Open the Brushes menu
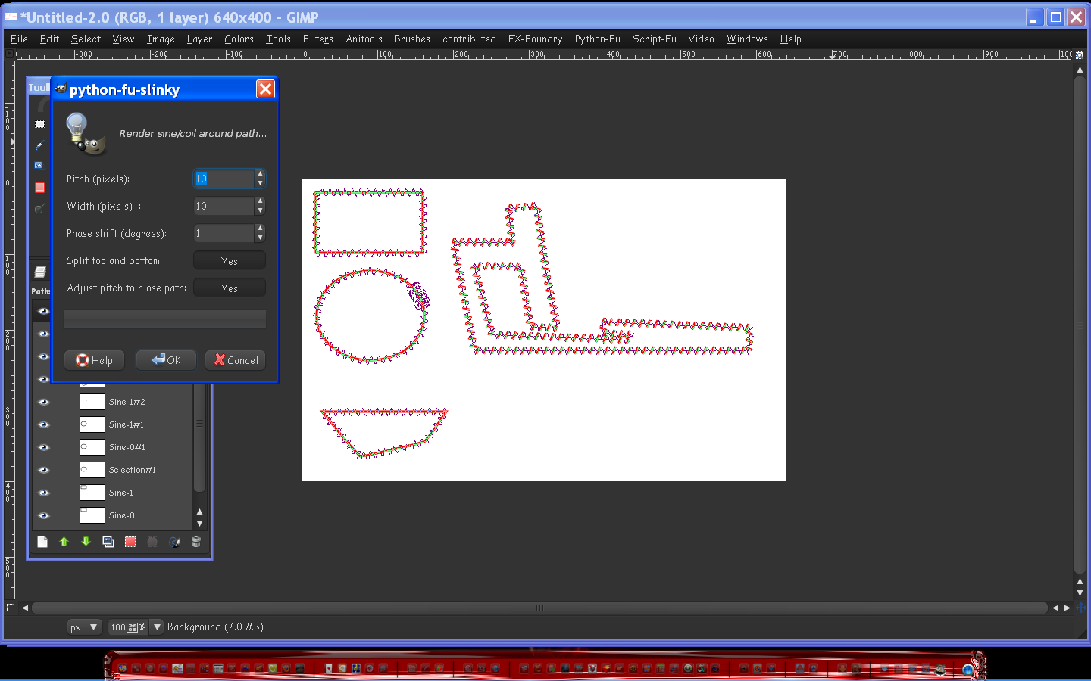Screen dimensions: 1091x681 412,39
